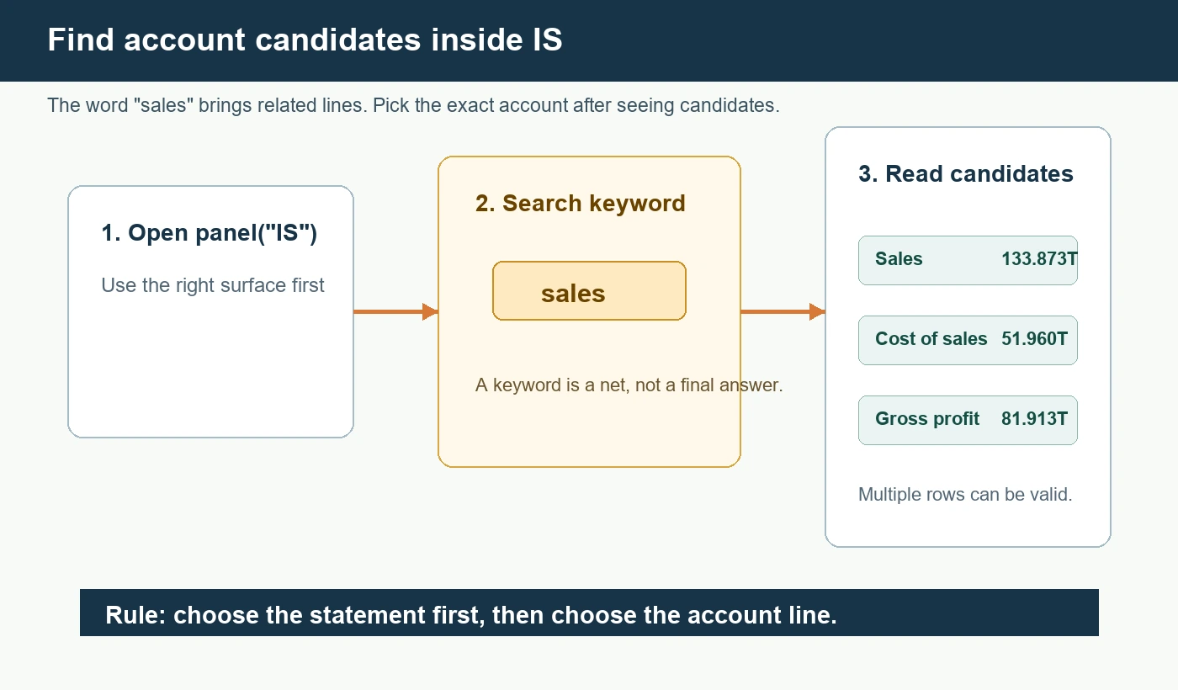The height and width of the screenshot is (690, 1178).
Task: Click the "sales" keyword search field
Action: tap(589, 291)
